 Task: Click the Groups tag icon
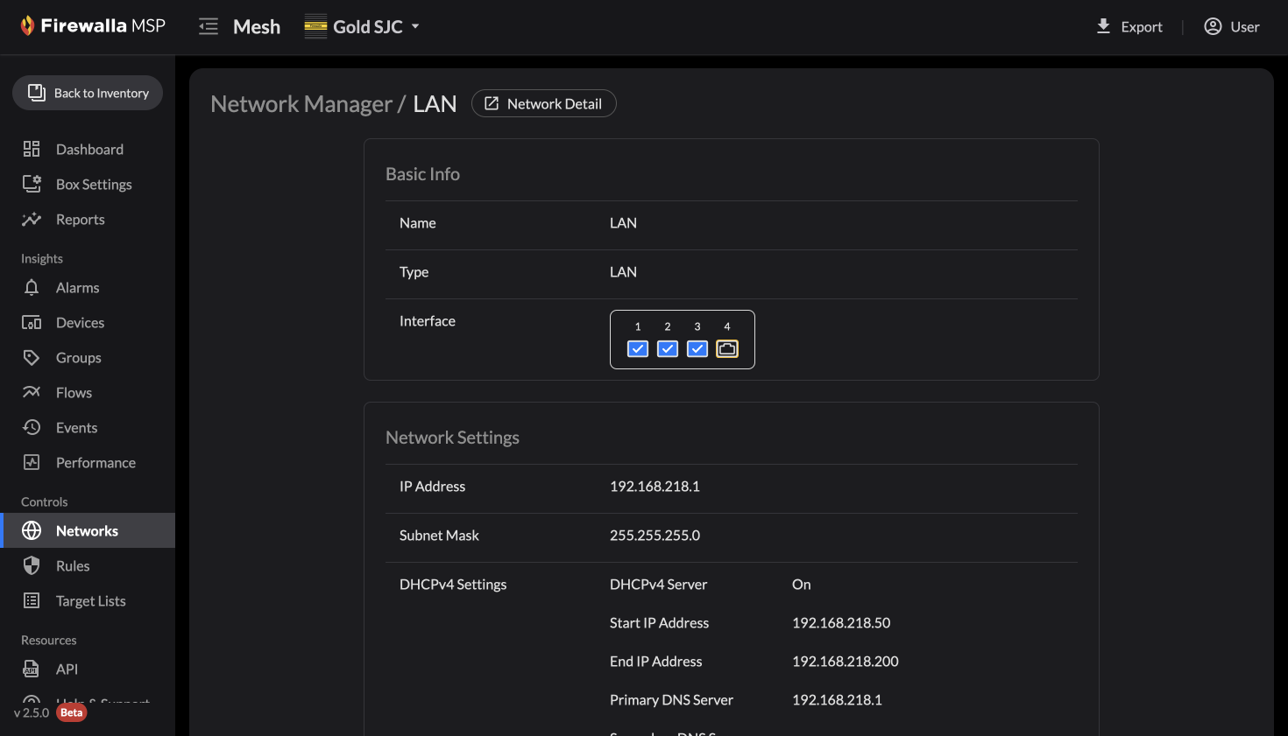[32, 357]
